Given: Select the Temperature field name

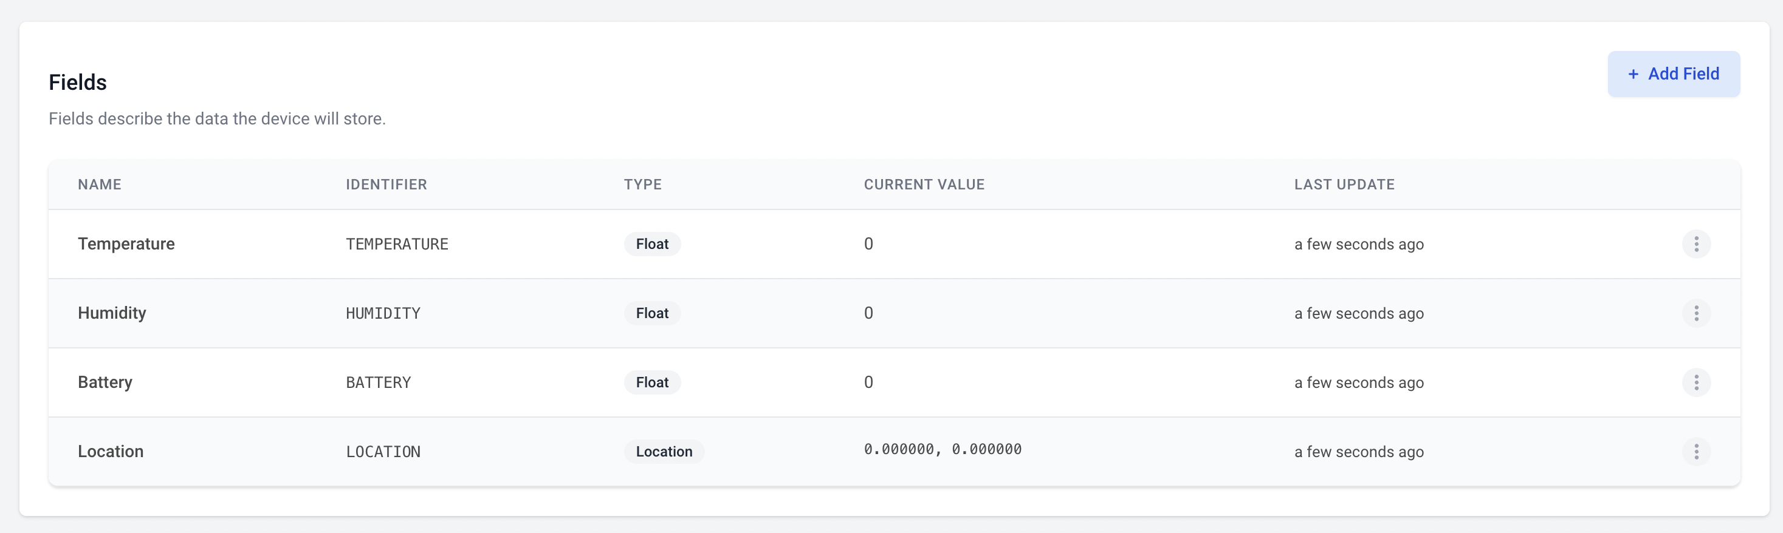Looking at the screenshot, I should click(x=126, y=244).
